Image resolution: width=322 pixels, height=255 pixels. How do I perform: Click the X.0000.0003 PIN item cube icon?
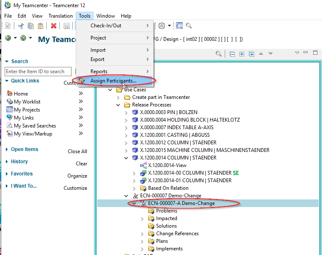[x=135, y=112]
